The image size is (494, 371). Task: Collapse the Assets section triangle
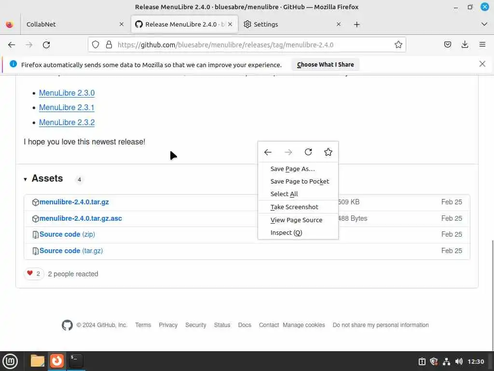pos(25,180)
